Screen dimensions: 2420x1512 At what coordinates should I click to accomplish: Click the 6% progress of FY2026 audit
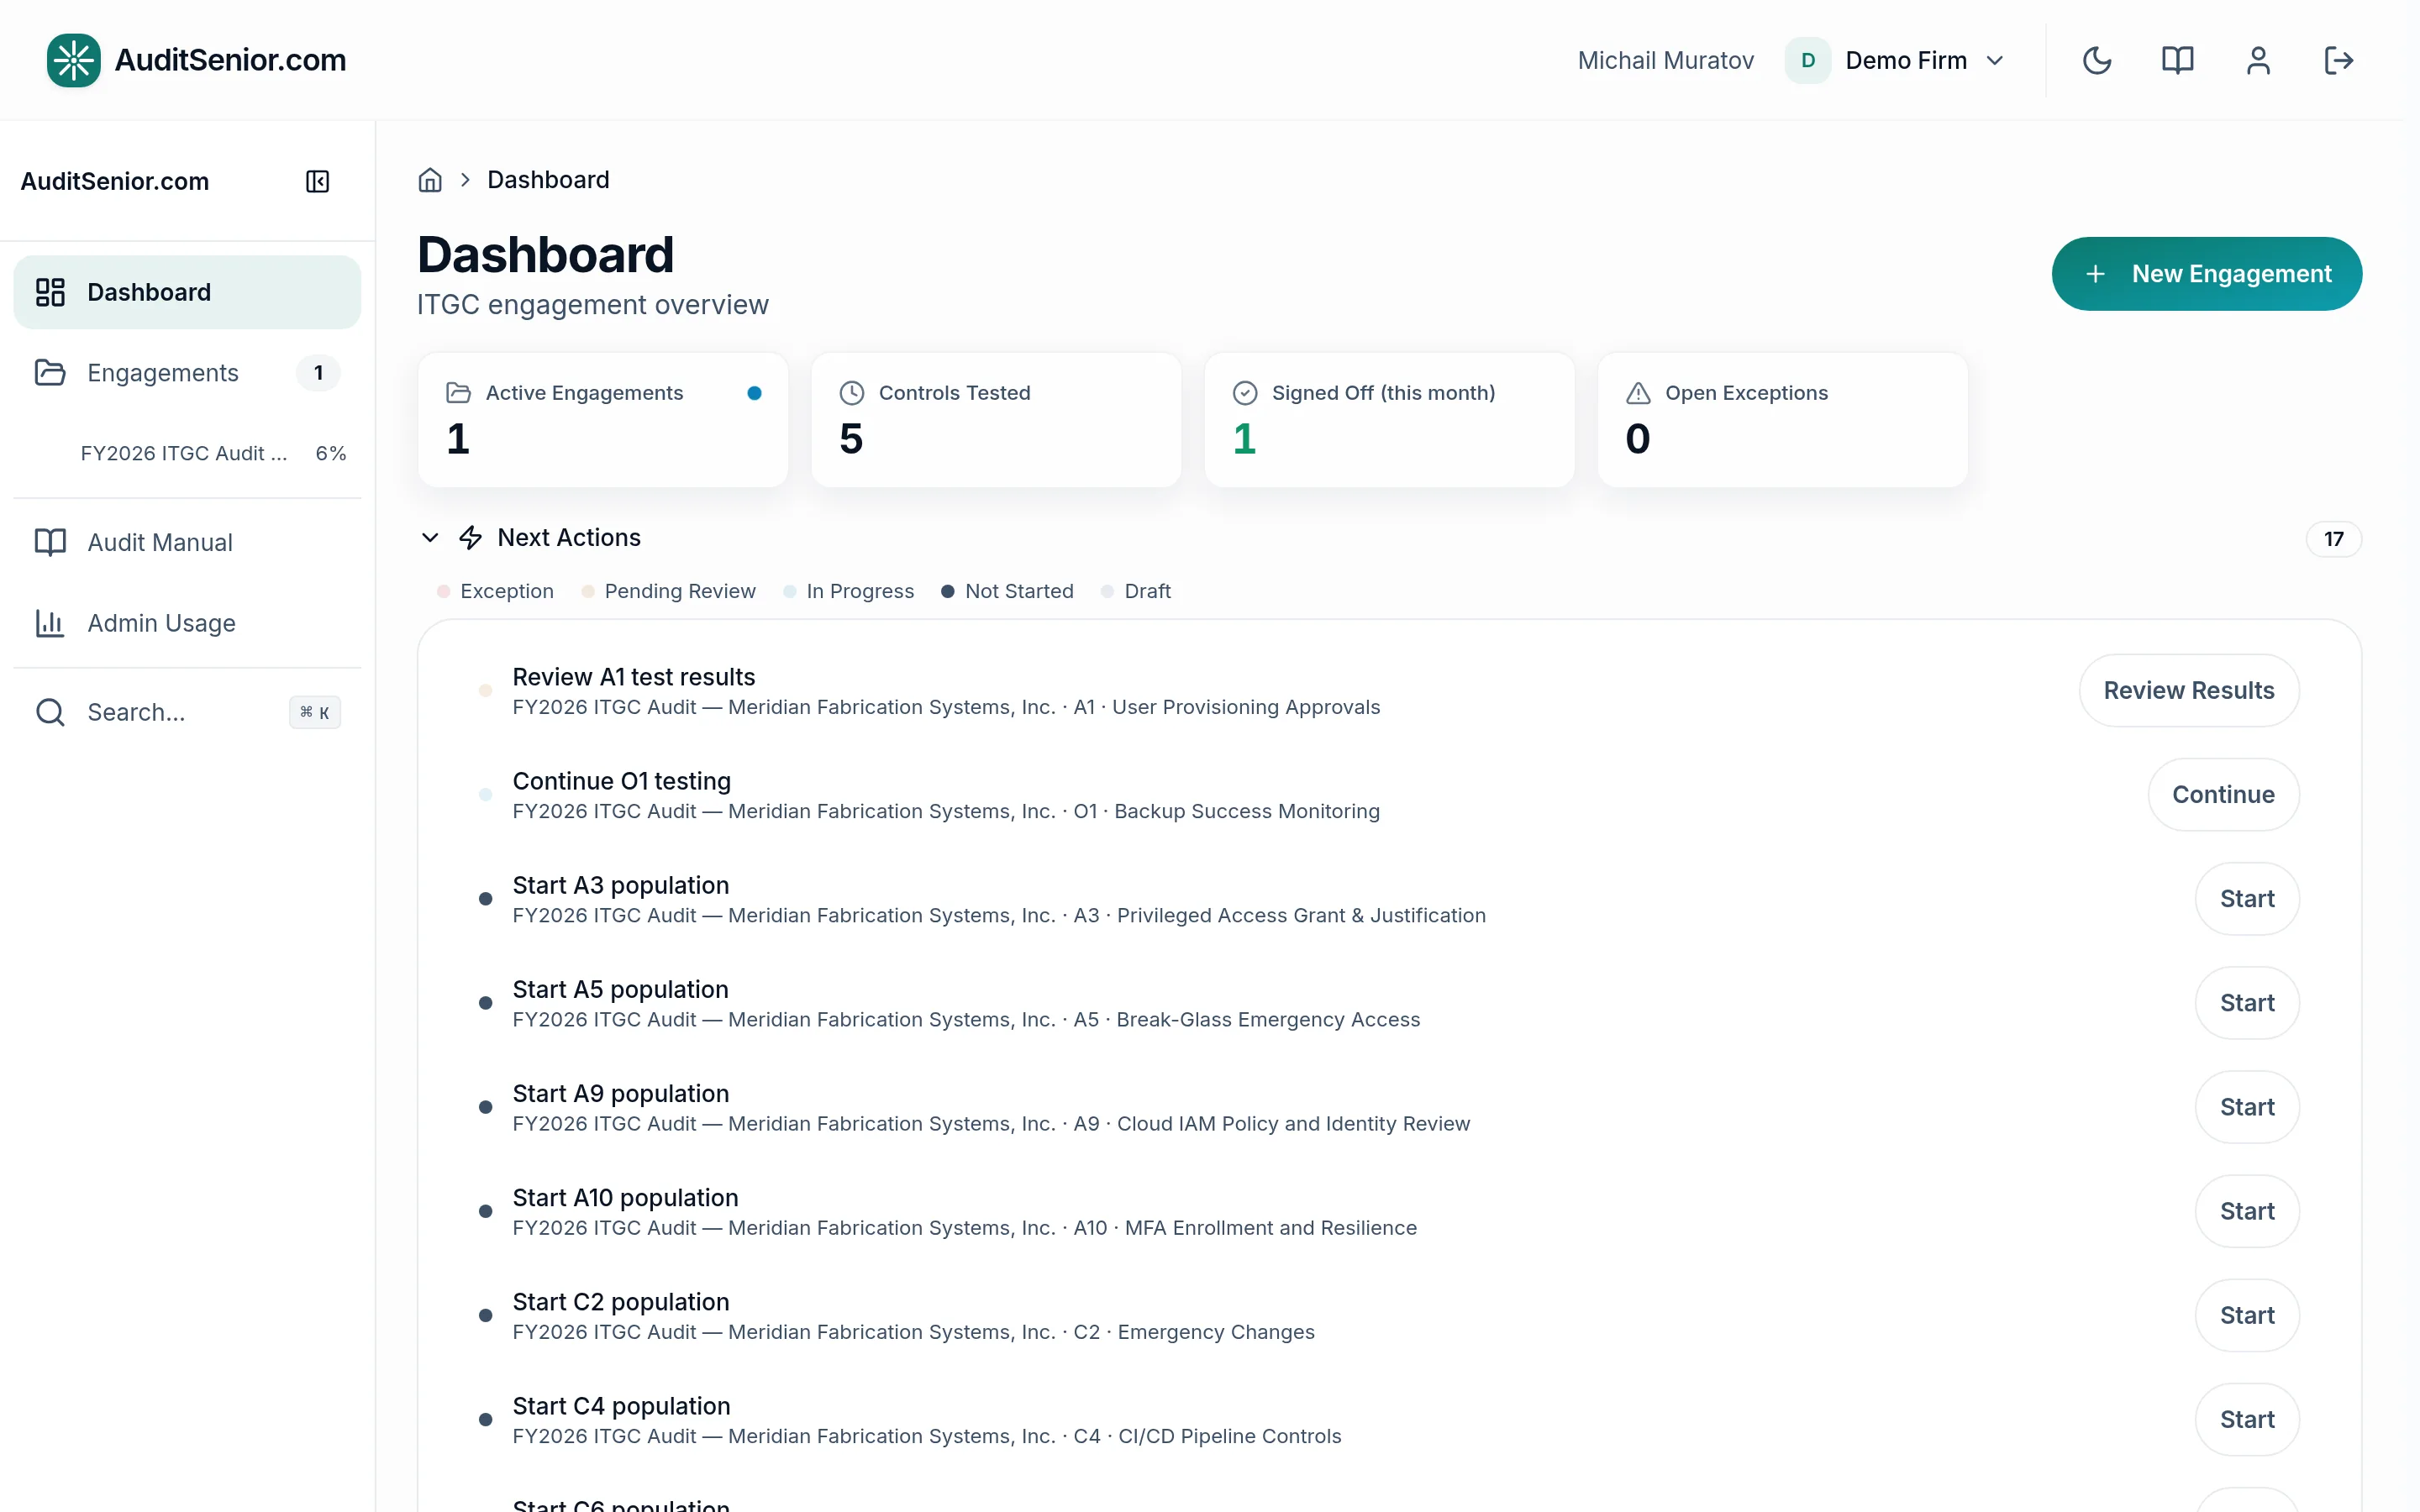331,453
